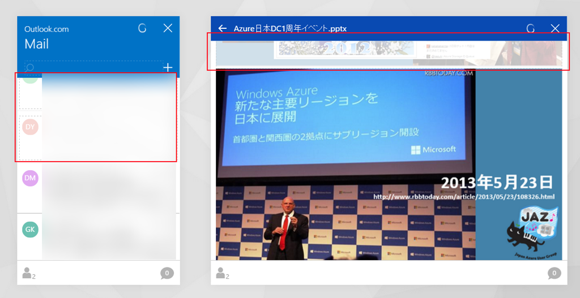Select the partially visible previous slide
580x298 pixels.
click(389, 52)
